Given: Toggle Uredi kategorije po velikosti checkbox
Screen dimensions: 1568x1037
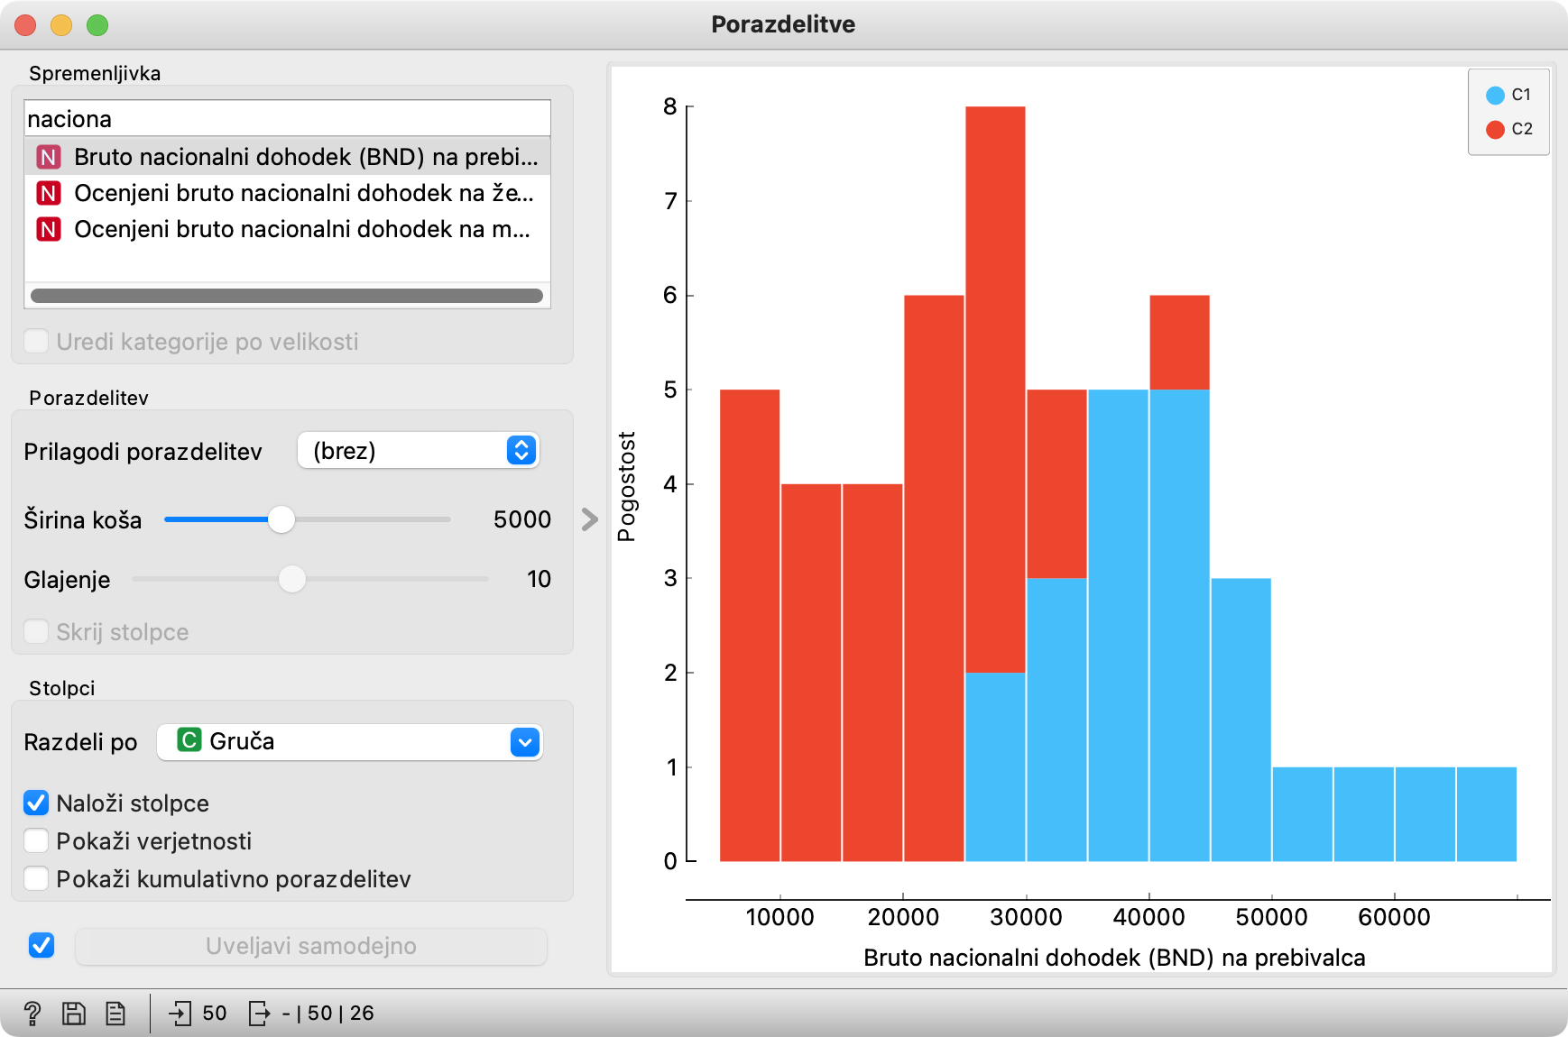Looking at the screenshot, I should [36, 341].
